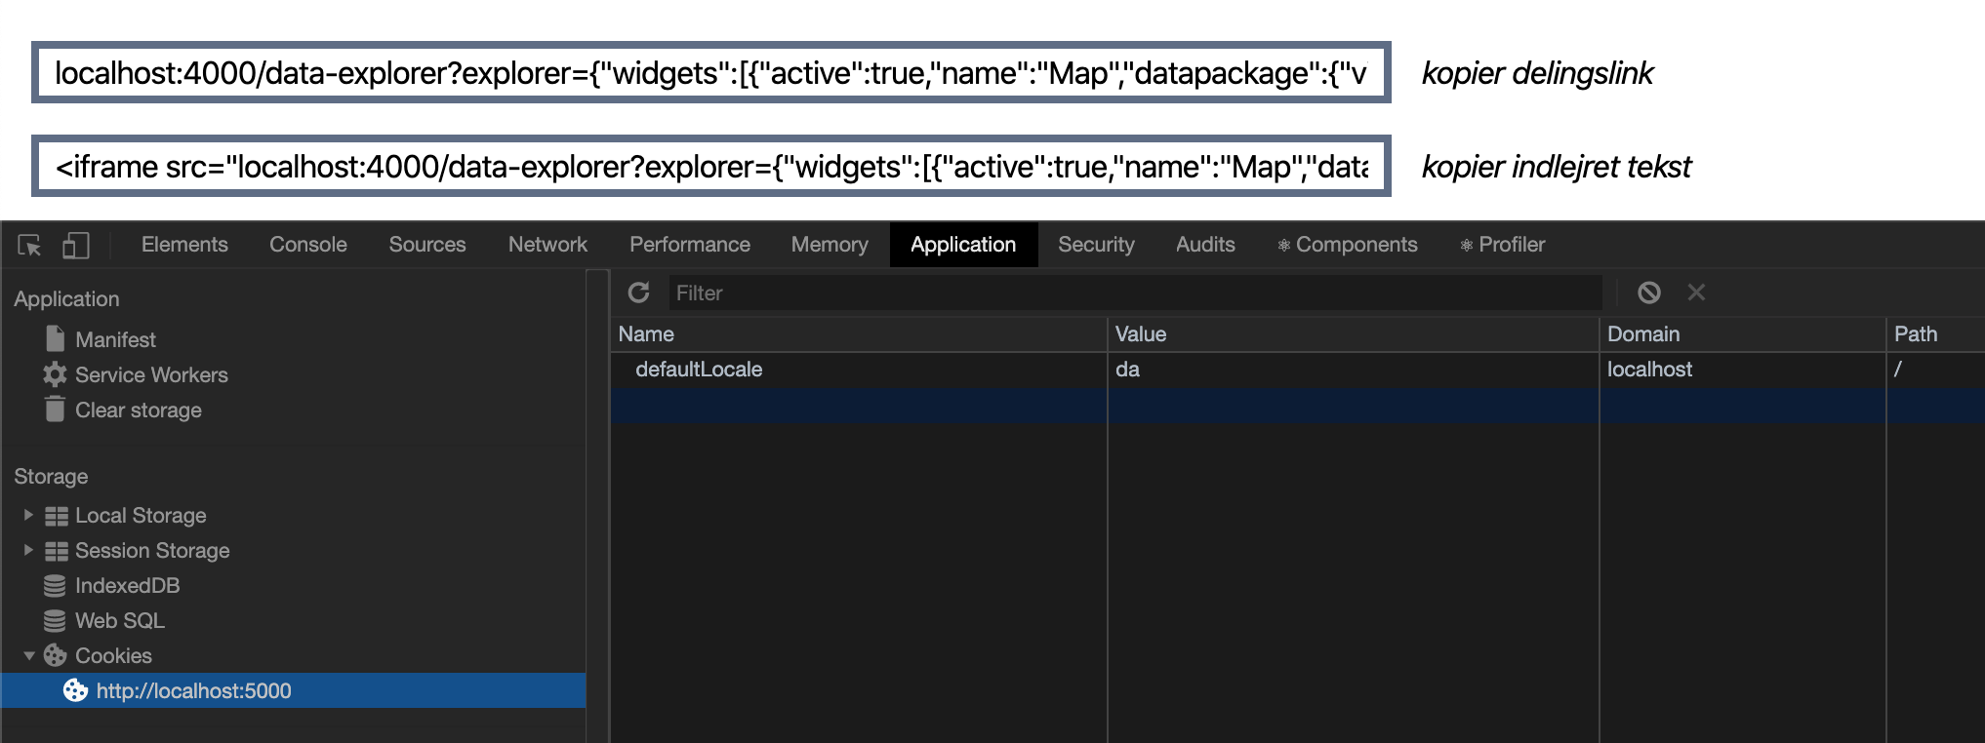This screenshot has width=1985, height=743.
Task: Open the Service Workers section
Action: tap(151, 375)
